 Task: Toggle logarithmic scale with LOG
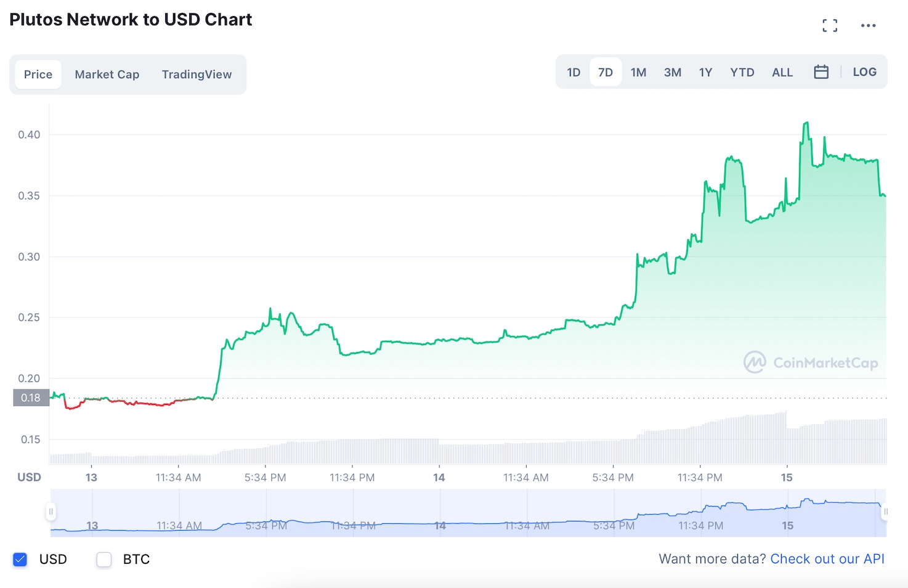[x=864, y=71]
